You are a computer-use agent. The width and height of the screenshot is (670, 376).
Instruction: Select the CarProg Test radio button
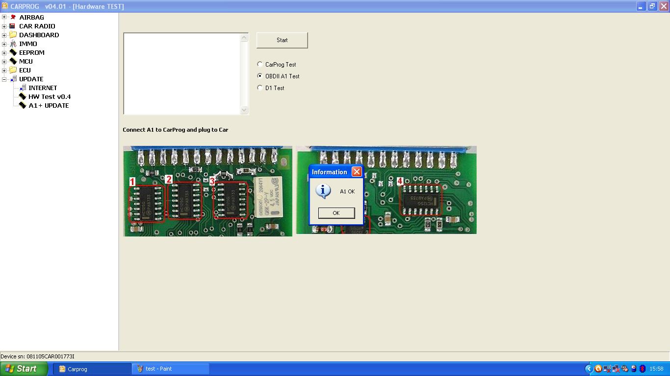pyautogui.click(x=260, y=64)
